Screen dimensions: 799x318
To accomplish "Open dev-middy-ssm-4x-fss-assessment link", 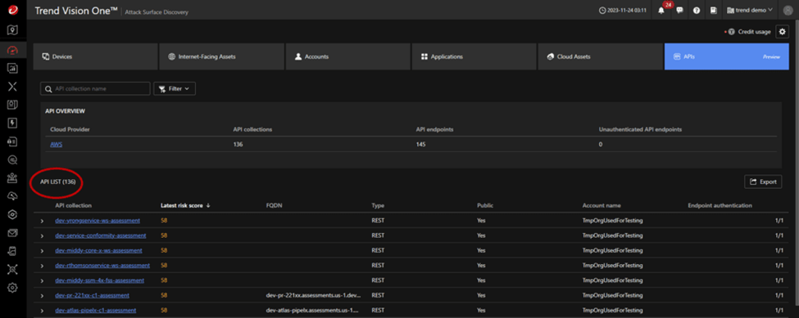I will [x=99, y=280].
